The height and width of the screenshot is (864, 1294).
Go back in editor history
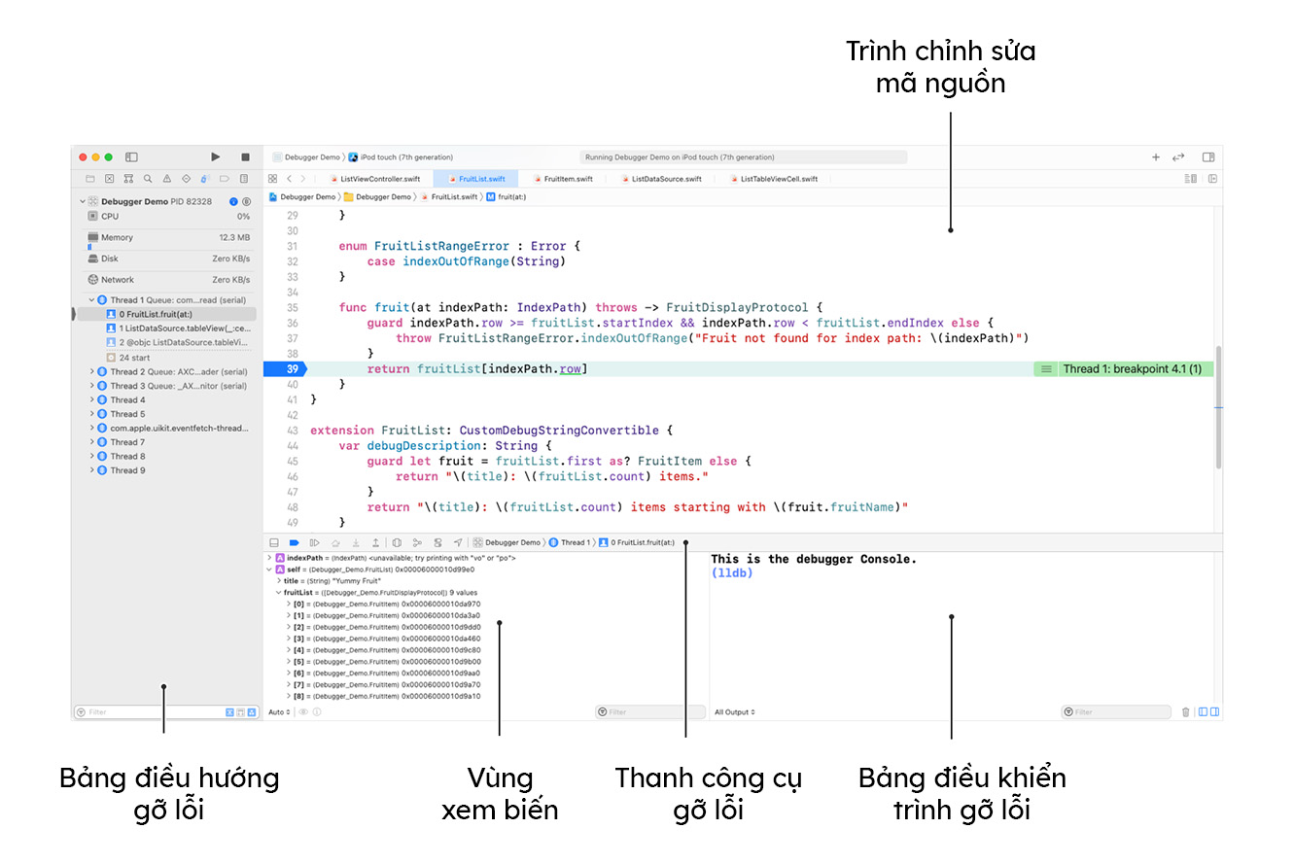[x=290, y=179]
